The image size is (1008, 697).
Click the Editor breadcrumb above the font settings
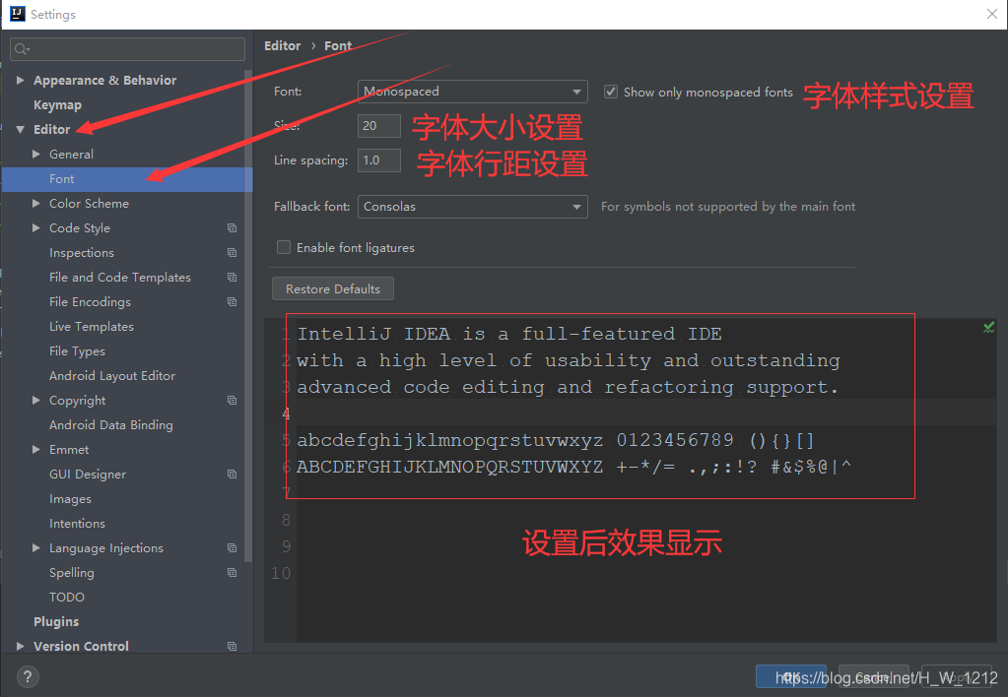282,45
